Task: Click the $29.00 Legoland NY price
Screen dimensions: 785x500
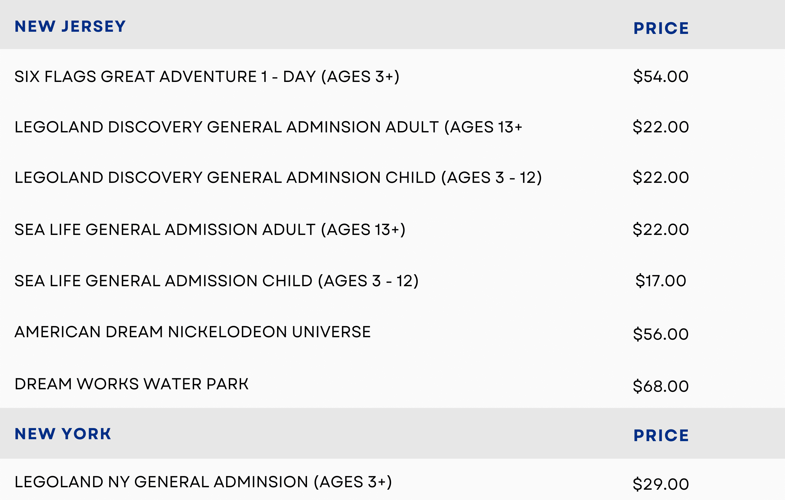Action: click(660, 484)
